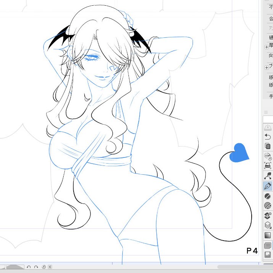Expand the ブ property plus box
Viewport: 273px width, 273px height.
point(267,67)
